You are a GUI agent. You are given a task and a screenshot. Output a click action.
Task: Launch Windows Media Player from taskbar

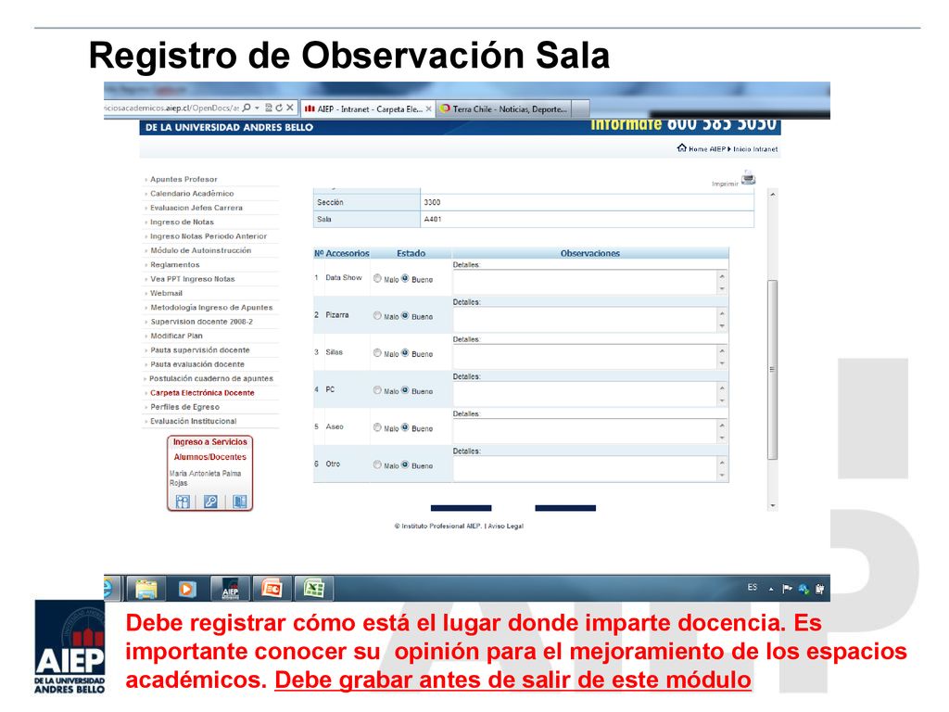coord(187,589)
